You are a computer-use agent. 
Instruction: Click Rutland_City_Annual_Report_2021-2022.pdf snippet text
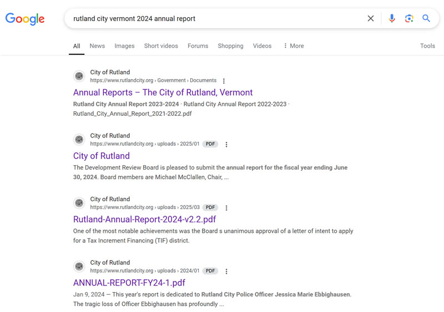(x=133, y=114)
